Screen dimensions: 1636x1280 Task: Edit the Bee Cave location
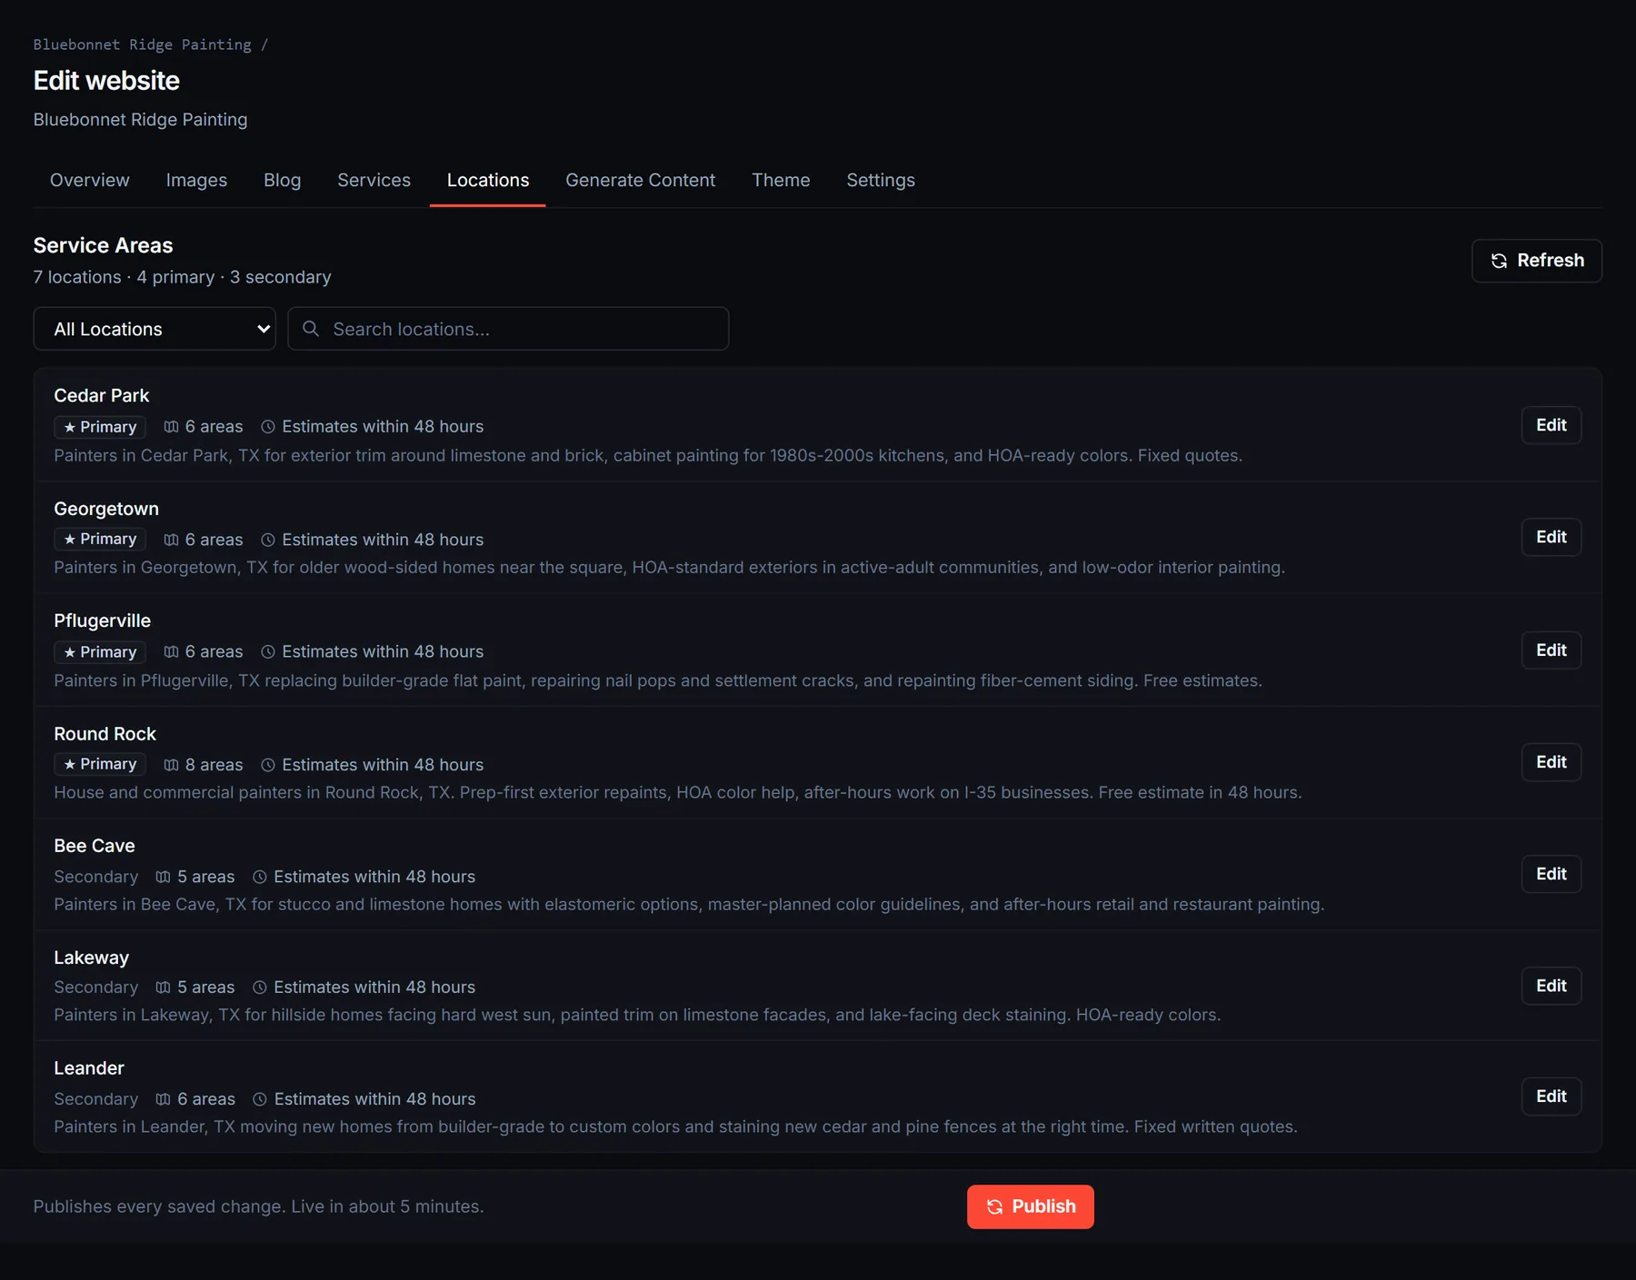(x=1551, y=874)
